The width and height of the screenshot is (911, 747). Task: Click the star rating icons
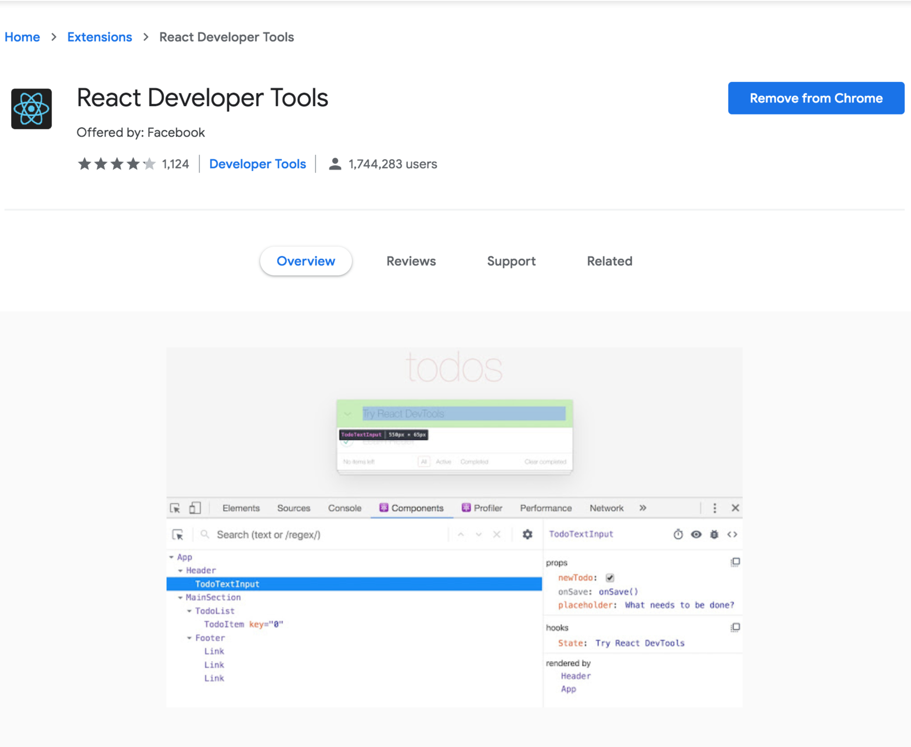point(117,164)
